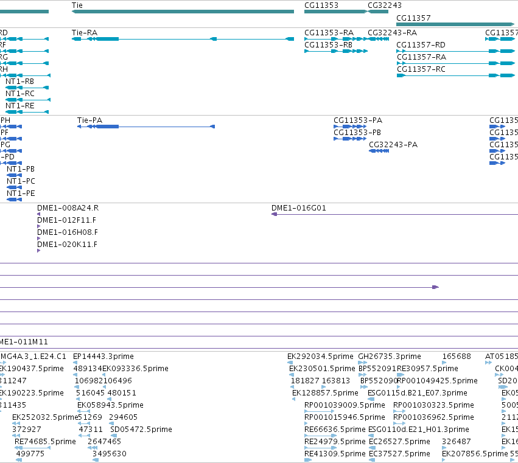Select the ESG0115d.B21_E07.3prime EST label
The width and height of the screenshot is (518, 463).
point(418,393)
